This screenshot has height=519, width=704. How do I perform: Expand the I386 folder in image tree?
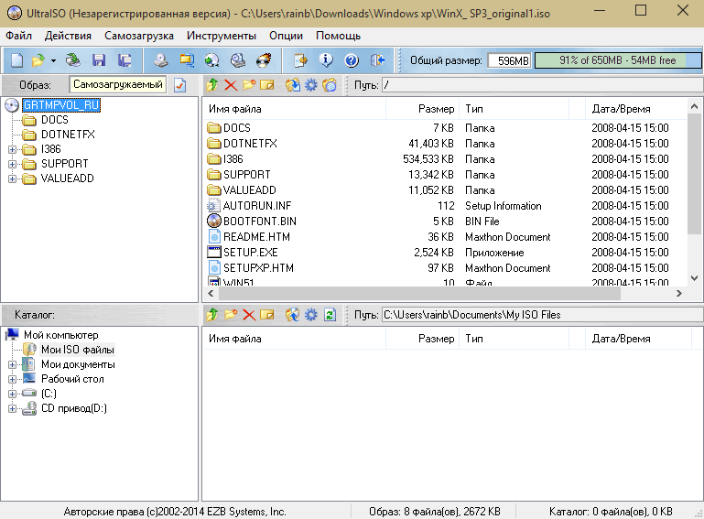click(x=12, y=149)
